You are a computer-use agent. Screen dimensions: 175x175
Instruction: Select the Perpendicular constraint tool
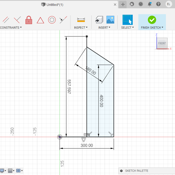[17, 20]
